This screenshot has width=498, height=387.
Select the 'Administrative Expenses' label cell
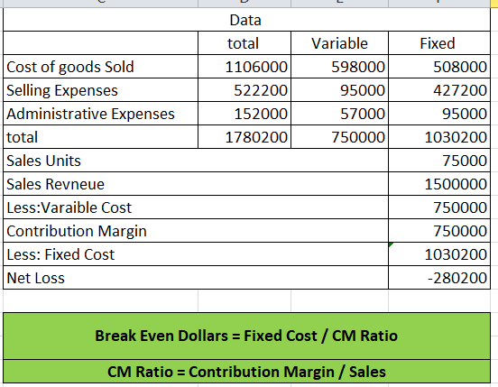(100, 114)
